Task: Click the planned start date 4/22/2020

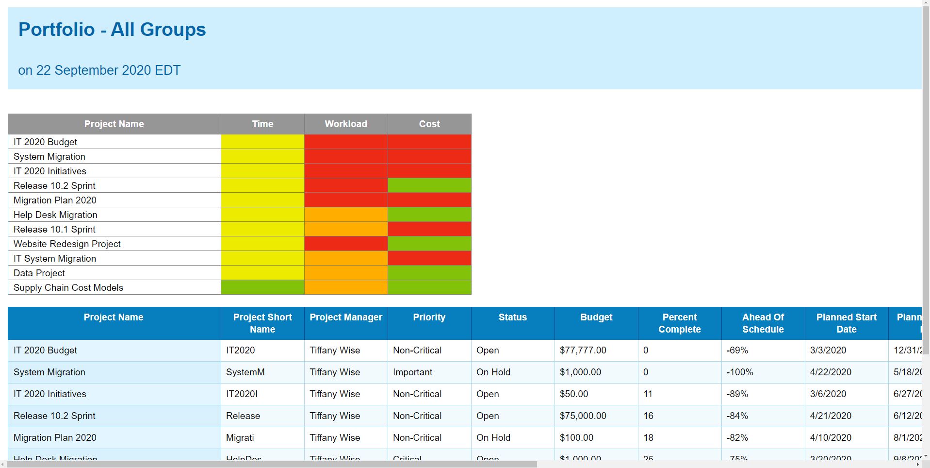Action: point(831,372)
